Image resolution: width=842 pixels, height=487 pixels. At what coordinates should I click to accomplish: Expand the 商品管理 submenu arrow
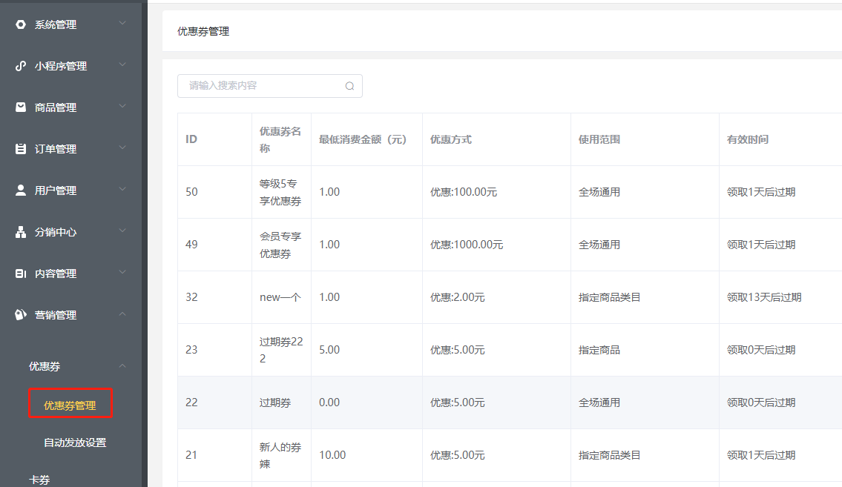(122, 107)
